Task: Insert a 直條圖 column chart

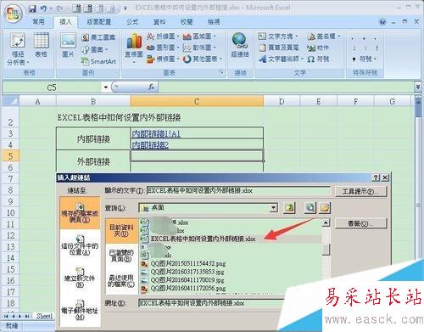Action: 134,48
